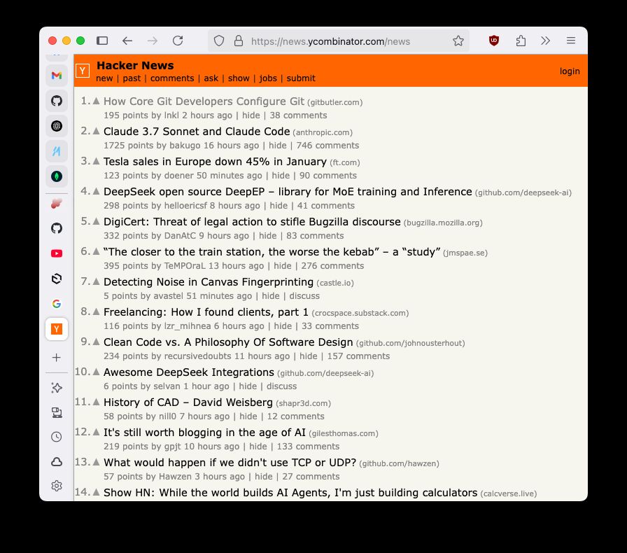Click the sidebar plus to add item
627x553 pixels.
pyautogui.click(x=56, y=357)
